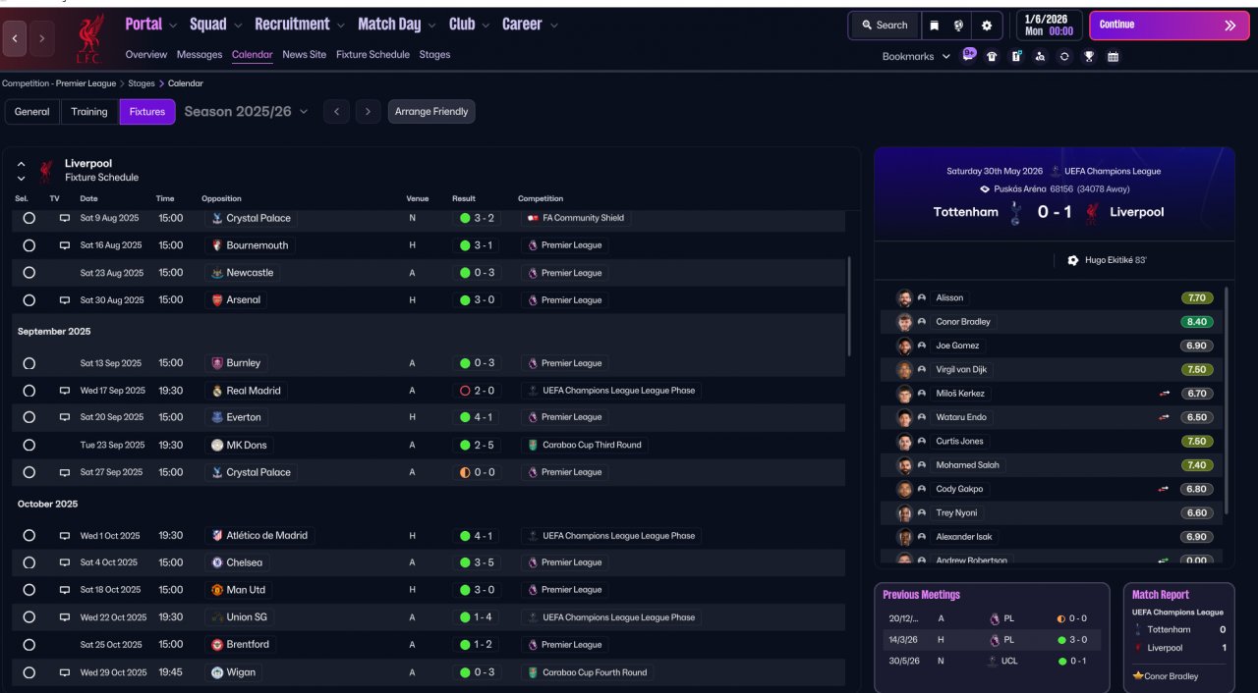Go to the next season with right arrow

pyautogui.click(x=369, y=112)
